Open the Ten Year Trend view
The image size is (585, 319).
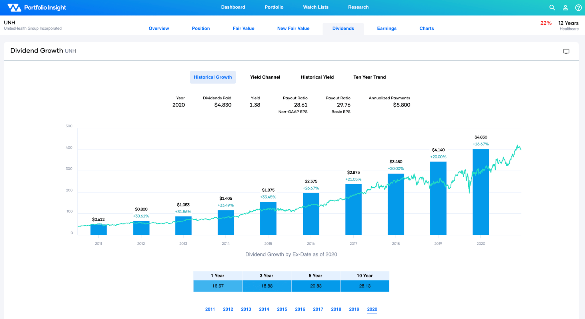coord(369,77)
